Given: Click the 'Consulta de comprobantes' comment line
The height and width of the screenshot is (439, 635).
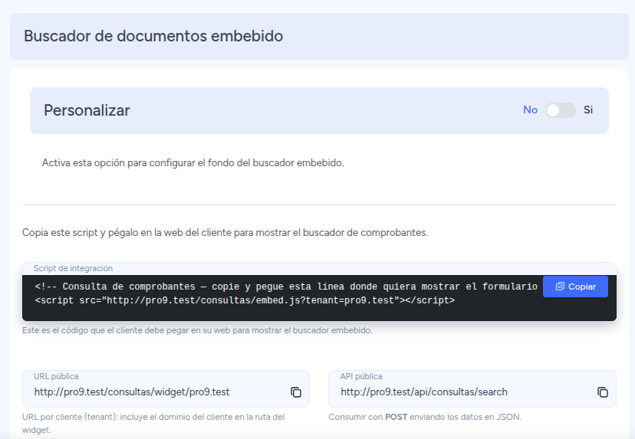Looking at the screenshot, I should [286, 287].
